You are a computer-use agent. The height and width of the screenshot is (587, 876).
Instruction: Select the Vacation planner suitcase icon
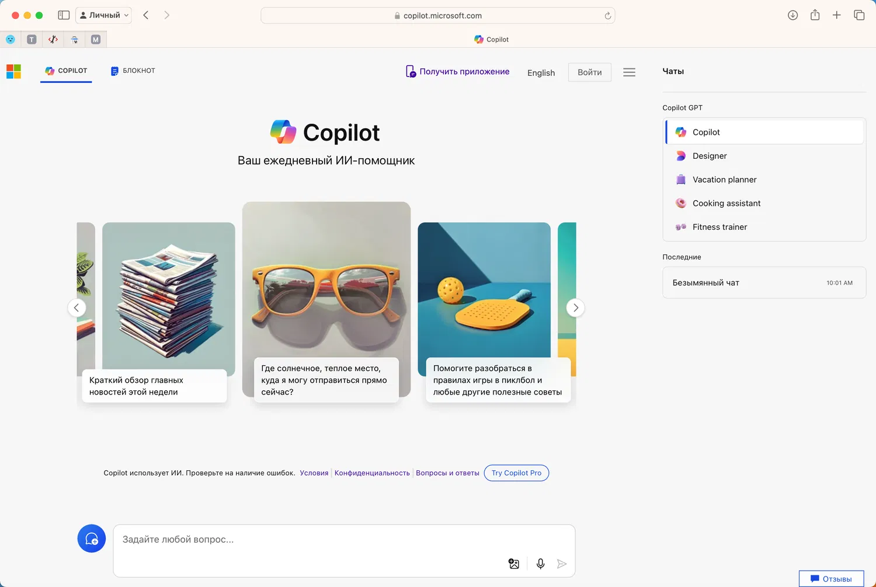(x=681, y=180)
